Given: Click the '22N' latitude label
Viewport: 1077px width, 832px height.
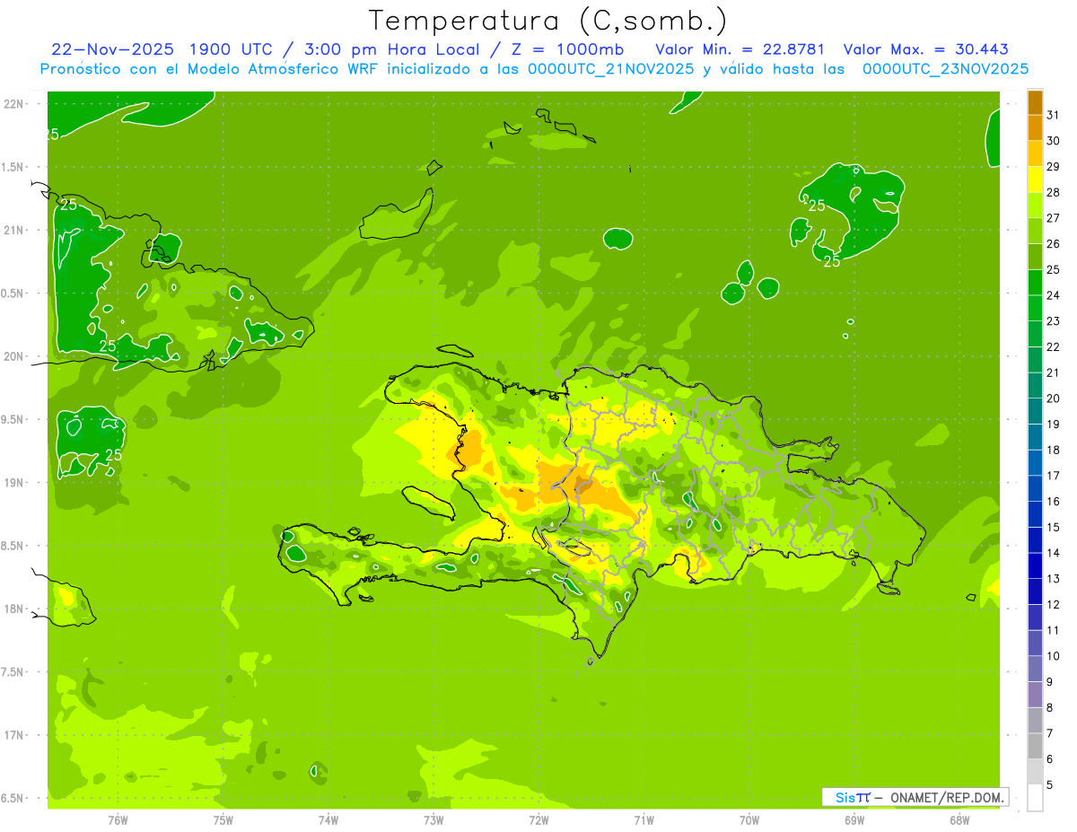Looking at the screenshot, I should pos(14,103).
